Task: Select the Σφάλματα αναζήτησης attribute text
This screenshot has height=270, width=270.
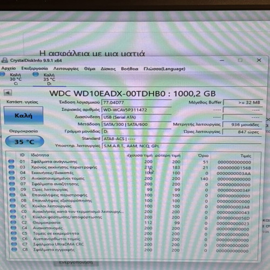Action: pyautogui.click(x=55, y=184)
